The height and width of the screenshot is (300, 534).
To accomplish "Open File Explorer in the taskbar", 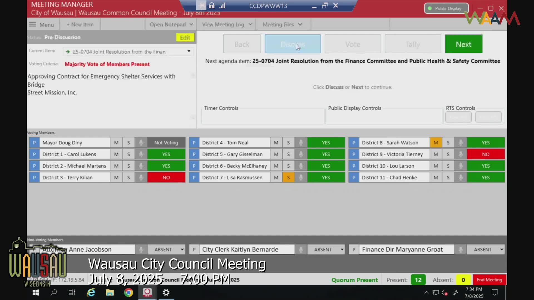I will (x=110, y=292).
